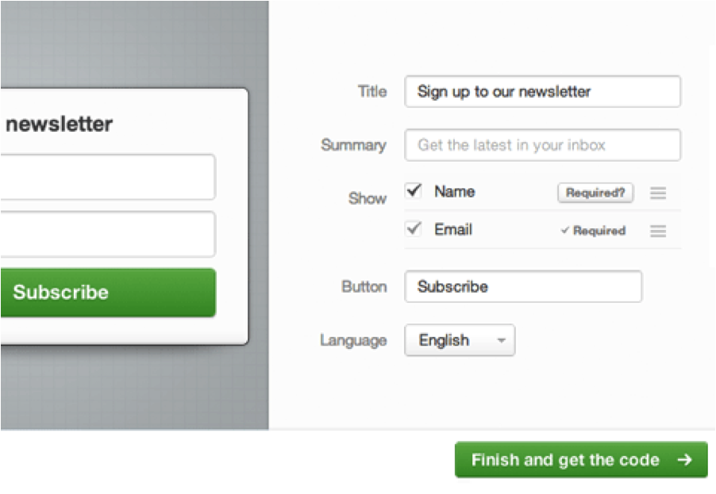Click Finish and get the code
716x494 pixels.
click(580, 460)
